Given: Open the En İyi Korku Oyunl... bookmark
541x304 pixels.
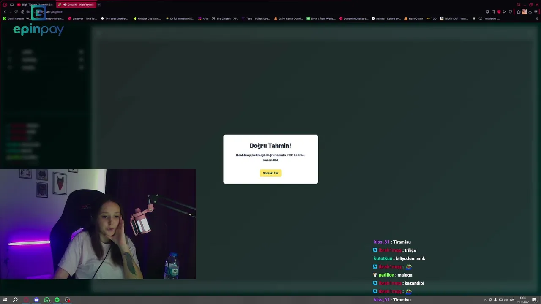Looking at the screenshot, I should pos(289,19).
